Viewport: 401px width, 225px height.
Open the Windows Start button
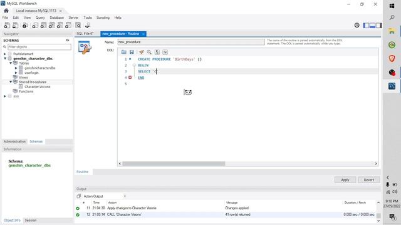pyautogui.click(x=392, y=6)
